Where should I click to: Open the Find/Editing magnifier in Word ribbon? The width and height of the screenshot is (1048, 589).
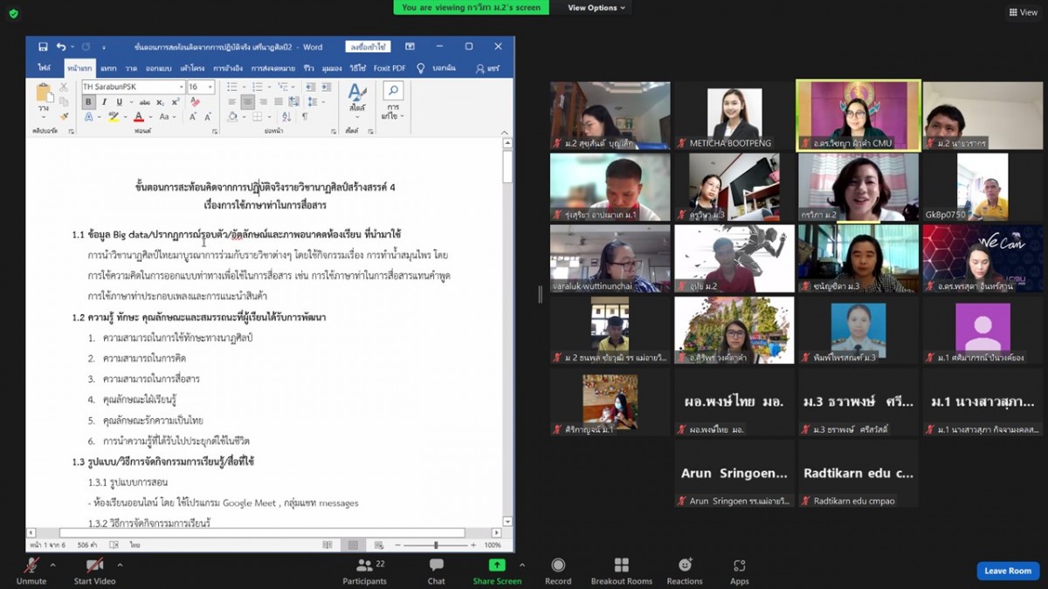[393, 90]
